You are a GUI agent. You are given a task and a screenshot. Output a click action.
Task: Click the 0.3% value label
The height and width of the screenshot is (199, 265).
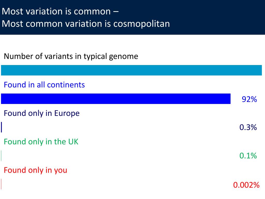point(248,127)
